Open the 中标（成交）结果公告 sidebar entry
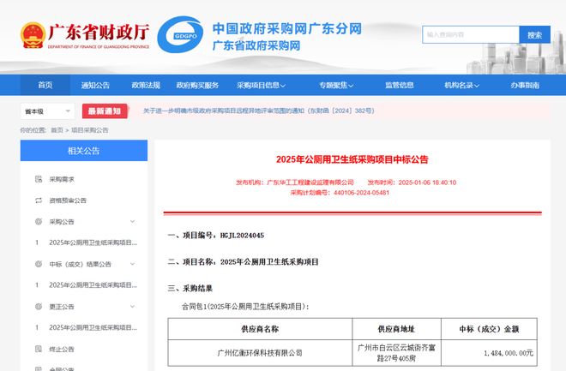Screen dimensions: 566x371 pyautogui.click(x=80, y=264)
